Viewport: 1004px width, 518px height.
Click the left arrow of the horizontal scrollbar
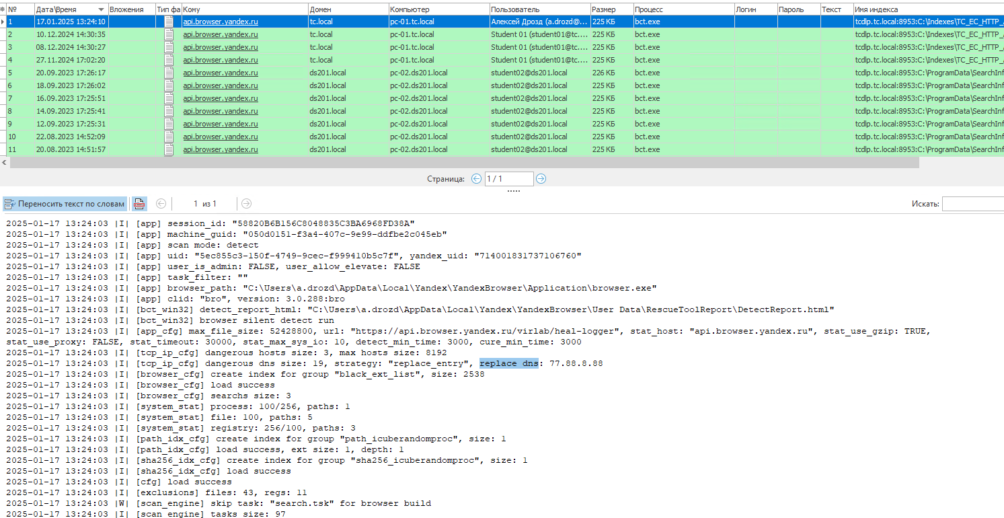[5, 163]
